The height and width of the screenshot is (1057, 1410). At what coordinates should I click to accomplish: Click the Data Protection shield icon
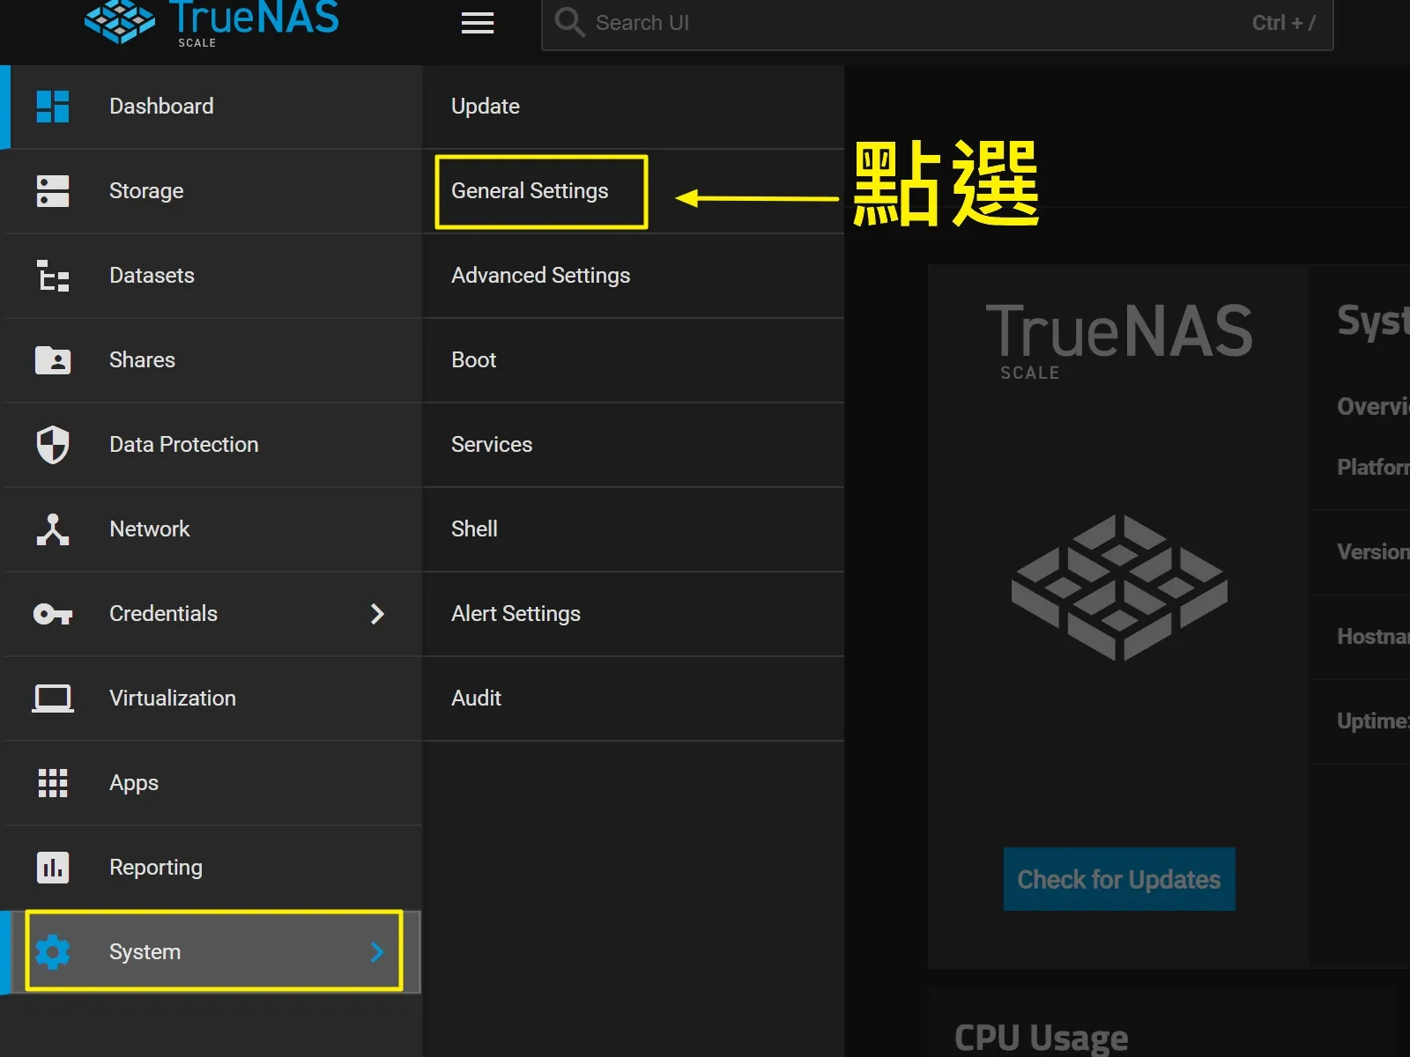[x=53, y=445]
